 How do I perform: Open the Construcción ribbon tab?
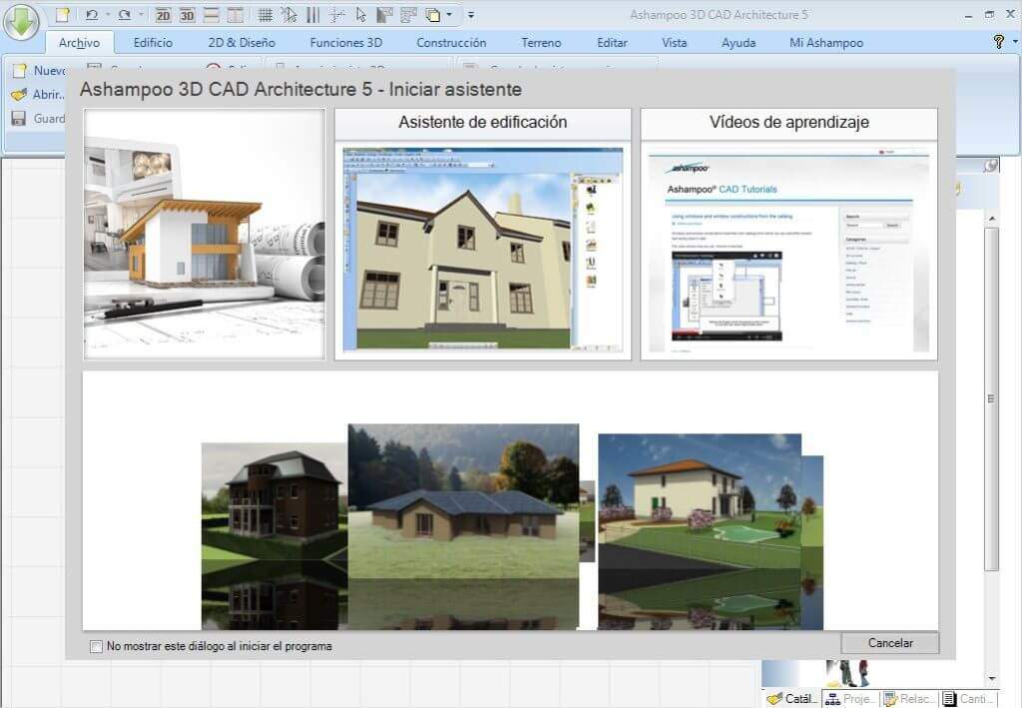coord(451,42)
